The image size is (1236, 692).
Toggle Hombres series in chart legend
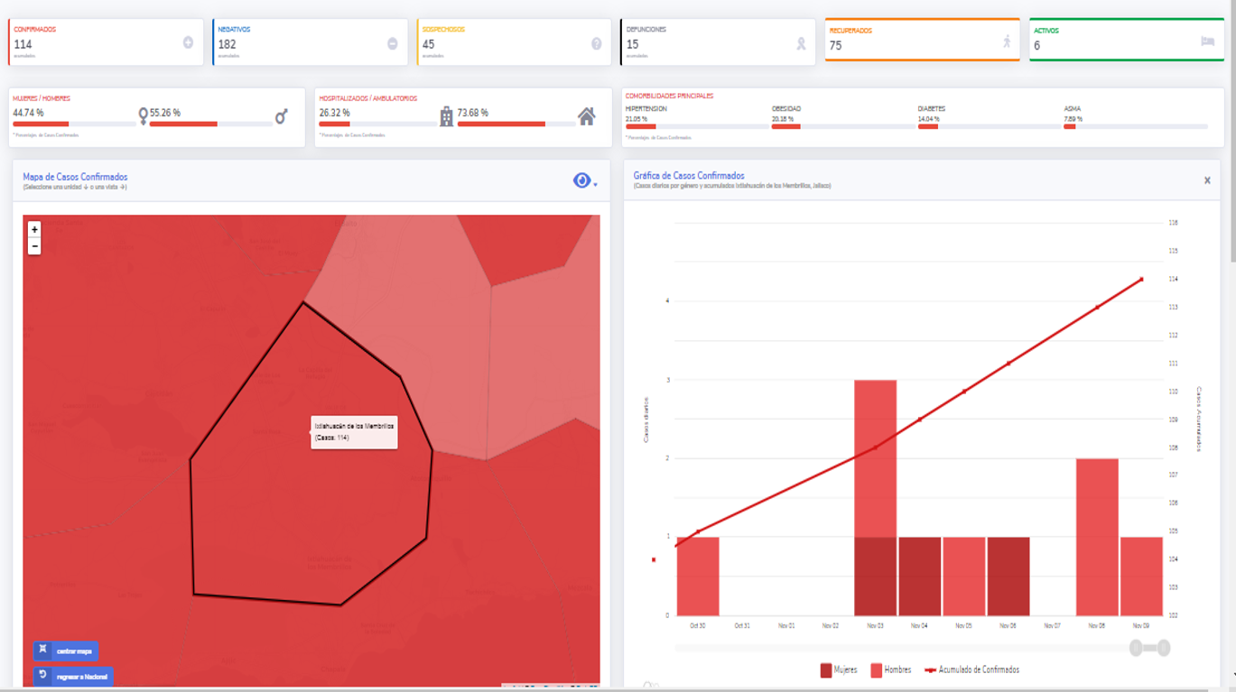click(890, 669)
